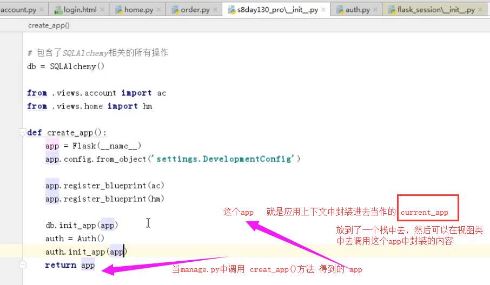The height and width of the screenshot is (285, 490).
Task: Click 'auth.init_app(app)' line
Action: click(x=86, y=252)
